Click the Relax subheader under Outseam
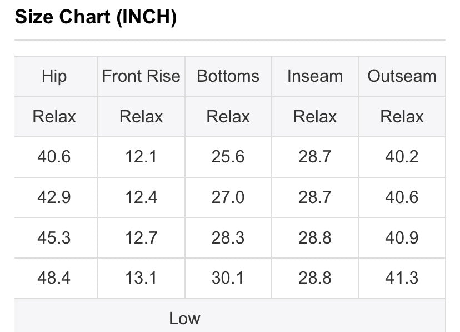Image resolution: width=460 pixels, height=332 pixels. [x=402, y=117]
